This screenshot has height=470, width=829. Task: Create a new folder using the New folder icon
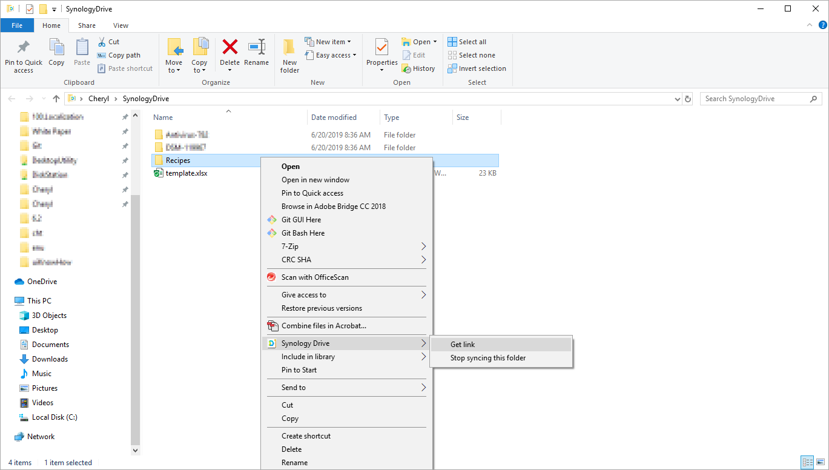(x=289, y=55)
